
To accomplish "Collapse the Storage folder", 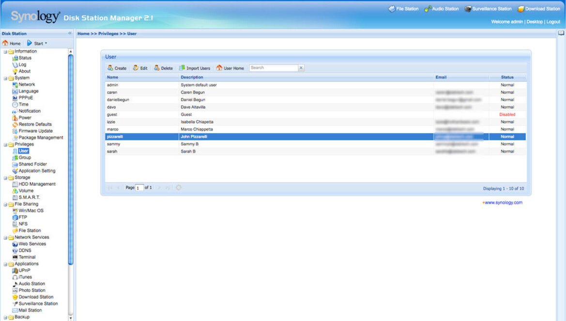I will pyautogui.click(x=5, y=178).
